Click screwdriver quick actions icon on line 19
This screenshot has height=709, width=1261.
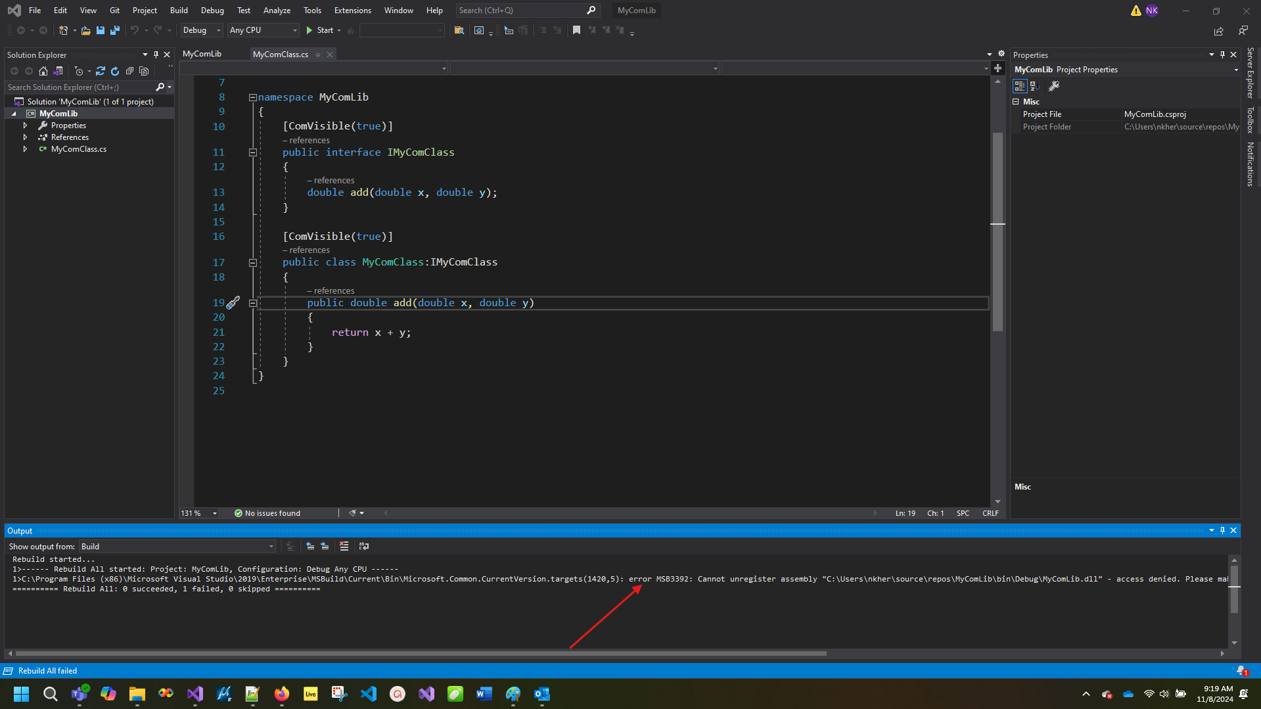233,303
